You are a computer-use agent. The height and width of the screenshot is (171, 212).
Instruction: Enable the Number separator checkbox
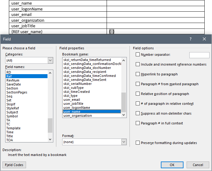(x=138, y=55)
